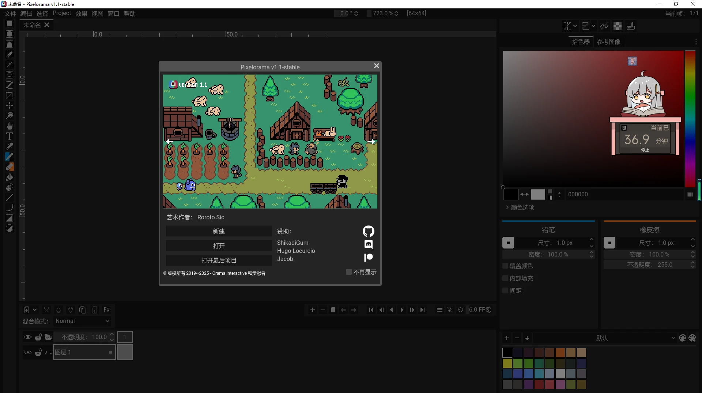Screen dimensions: 702x393
Task: Select the shading tool
Action: click(x=10, y=187)
